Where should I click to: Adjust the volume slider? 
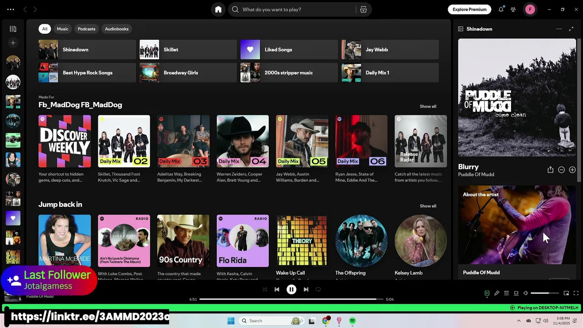tap(545, 293)
